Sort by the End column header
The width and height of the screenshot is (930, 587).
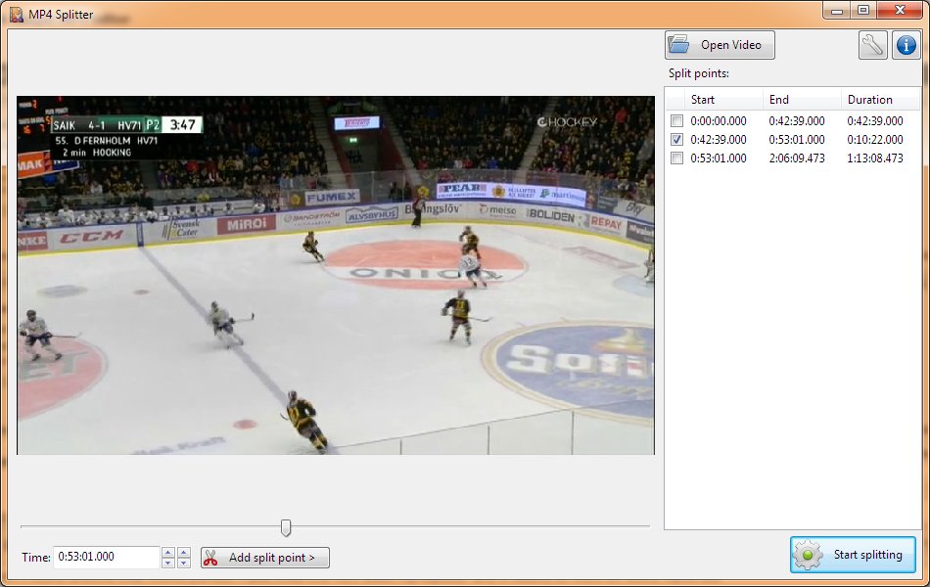[x=802, y=100]
